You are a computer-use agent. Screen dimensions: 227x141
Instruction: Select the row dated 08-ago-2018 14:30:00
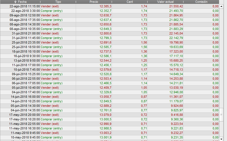[109, 24]
